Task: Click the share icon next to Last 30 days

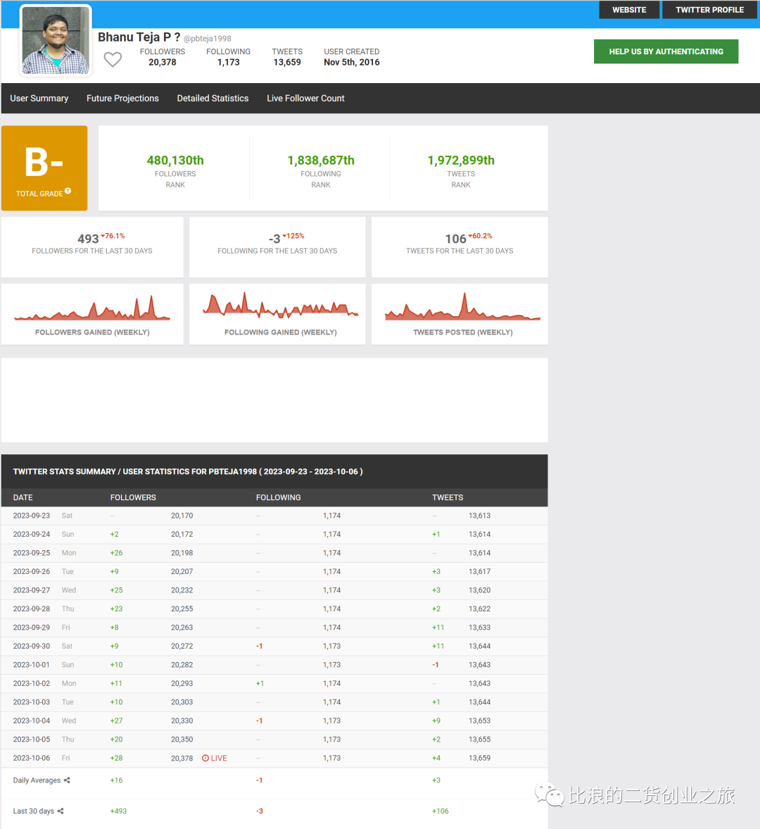Action: [x=61, y=811]
